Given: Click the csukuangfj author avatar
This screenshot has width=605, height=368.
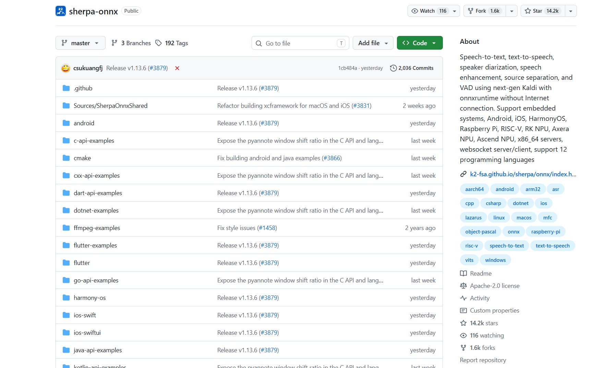Looking at the screenshot, I should (x=65, y=68).
